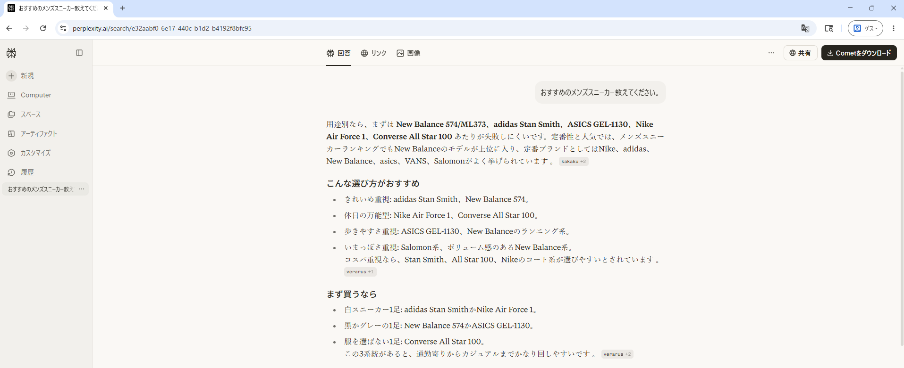The width and height of the screenshot is (904, 368).
Task: Open スペース in sidebar
Action: 25,114
